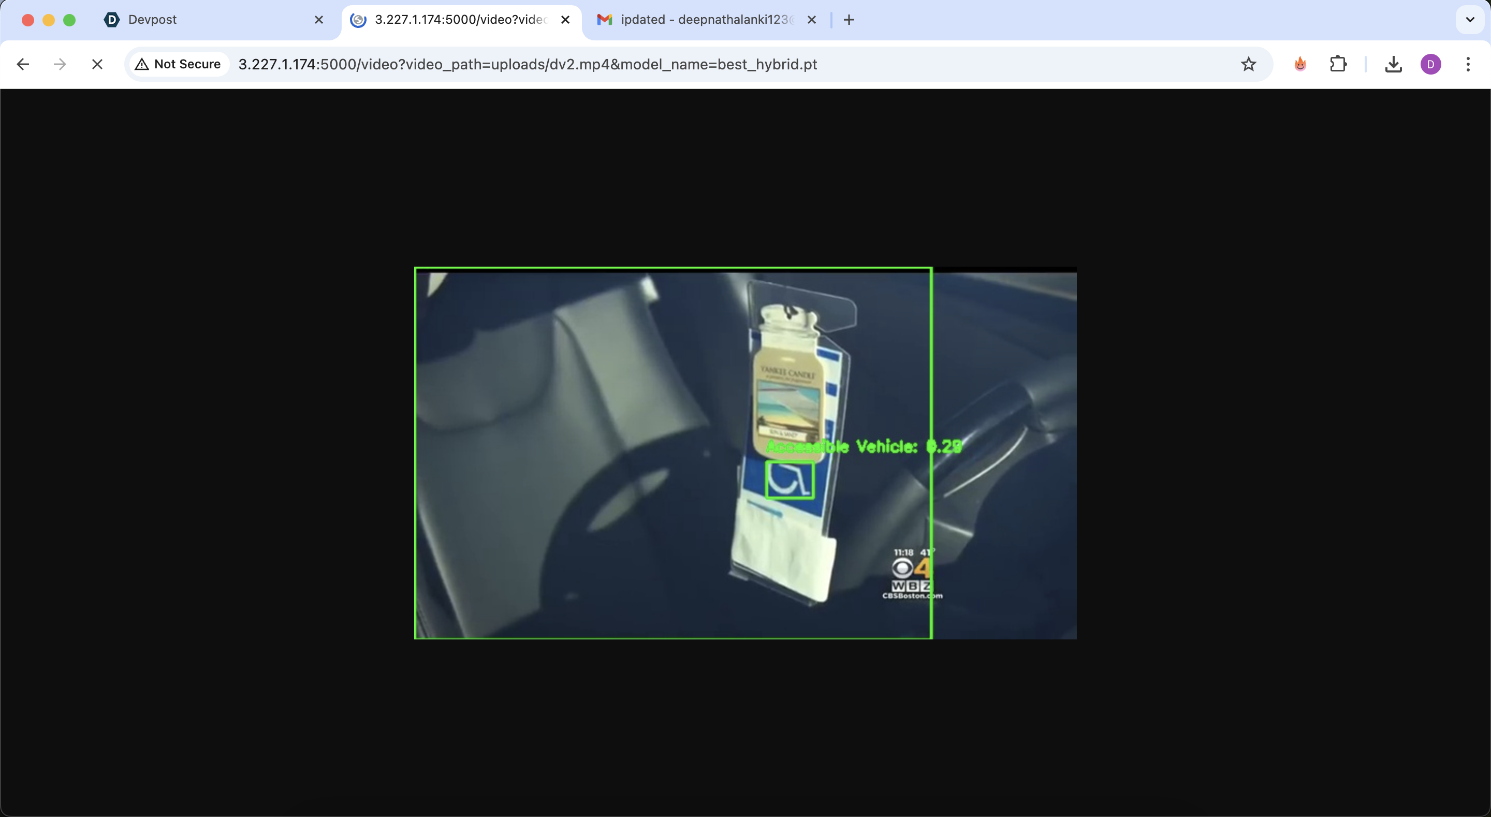Click the URL address bar text
Image resolution: width=1491 pixels, height=817 pixels.
[528, 64]
